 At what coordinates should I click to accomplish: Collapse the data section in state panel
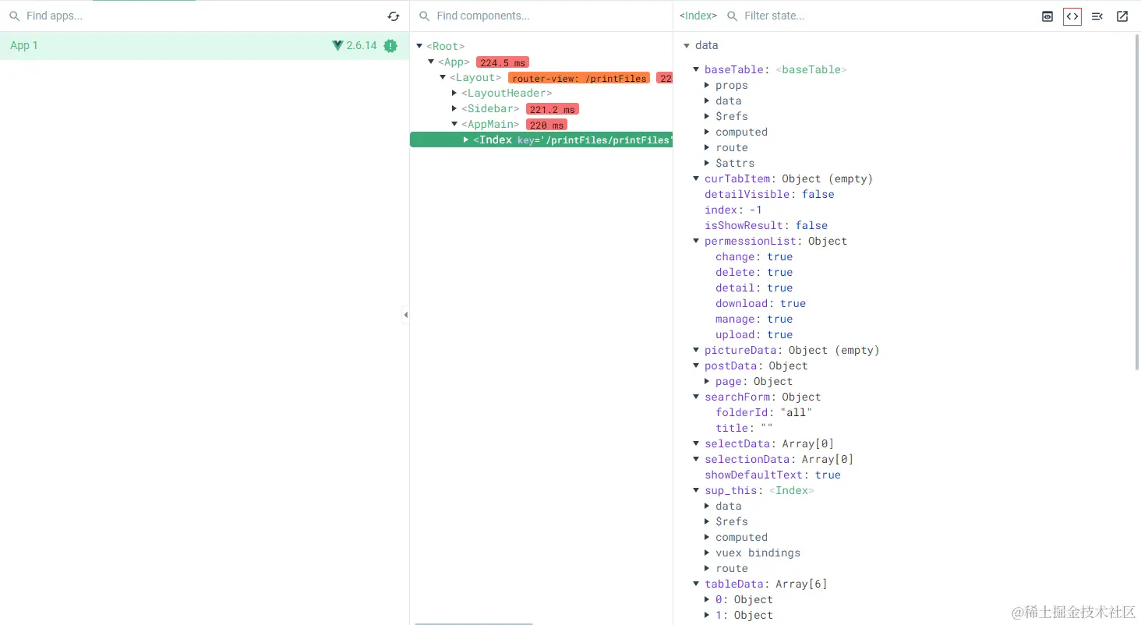pos(687,46)
